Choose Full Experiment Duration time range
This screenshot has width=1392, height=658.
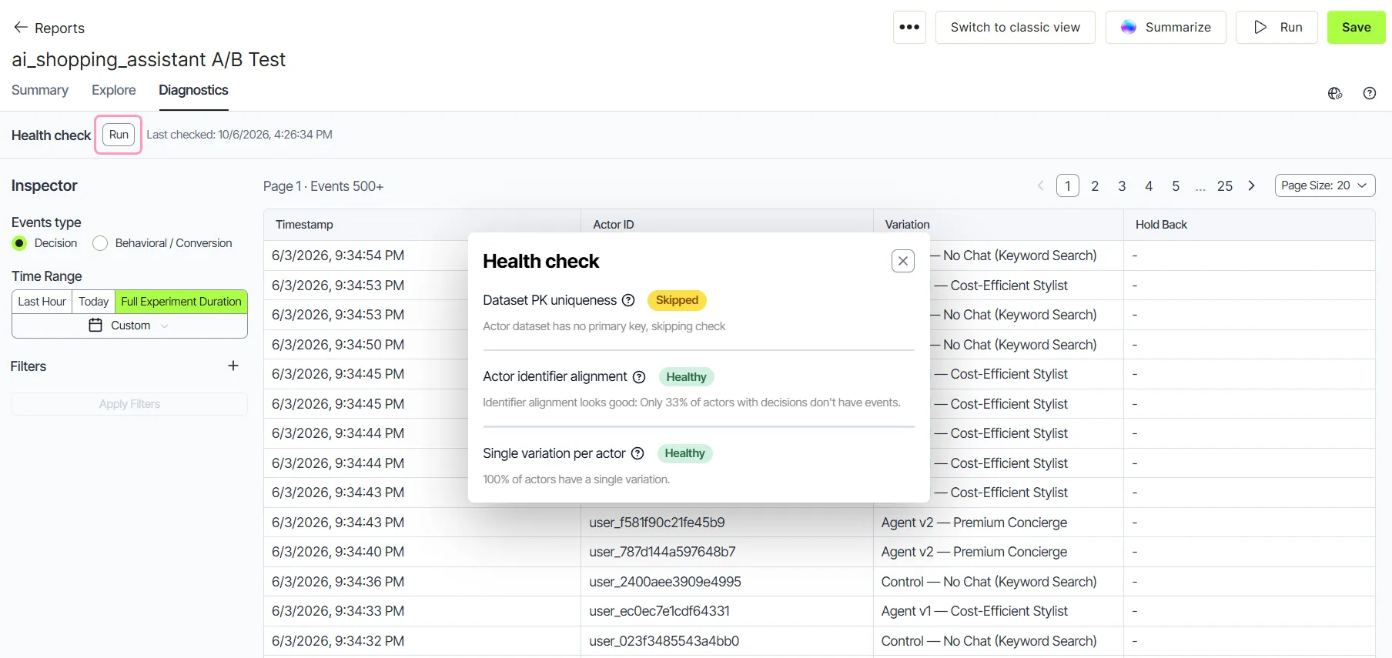pos(181,302)
